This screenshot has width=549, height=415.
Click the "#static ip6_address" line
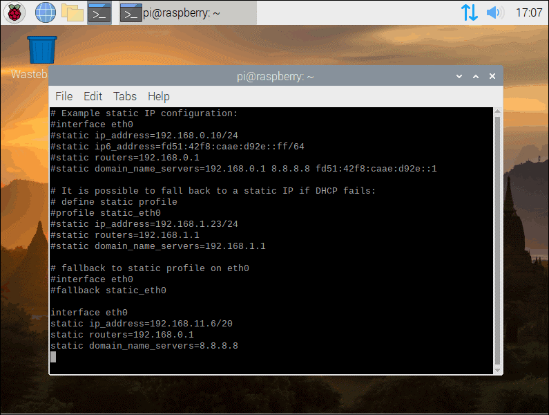tap(177, 146)
